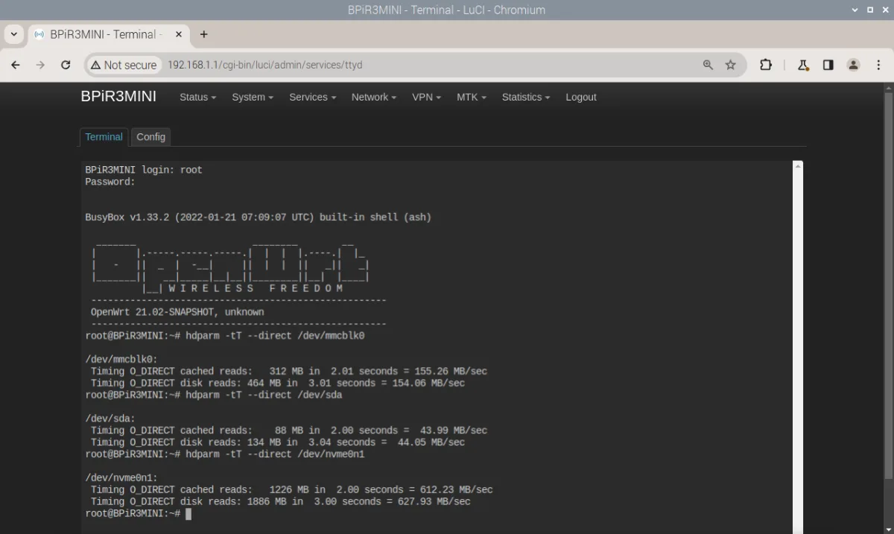
Task: Click the 'OpenWrt 21.02-SNAPSHOT, unknown' text
Action: pos(177,312)
